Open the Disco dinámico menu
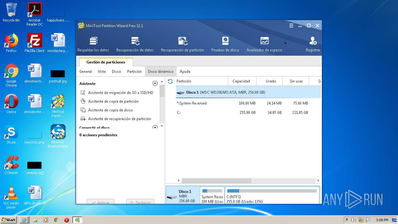The height and width of the screenshot is (224, 398). 161,71
